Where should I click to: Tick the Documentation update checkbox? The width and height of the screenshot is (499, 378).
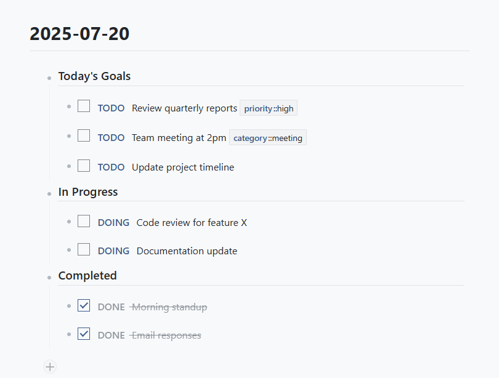coord(84,250)
